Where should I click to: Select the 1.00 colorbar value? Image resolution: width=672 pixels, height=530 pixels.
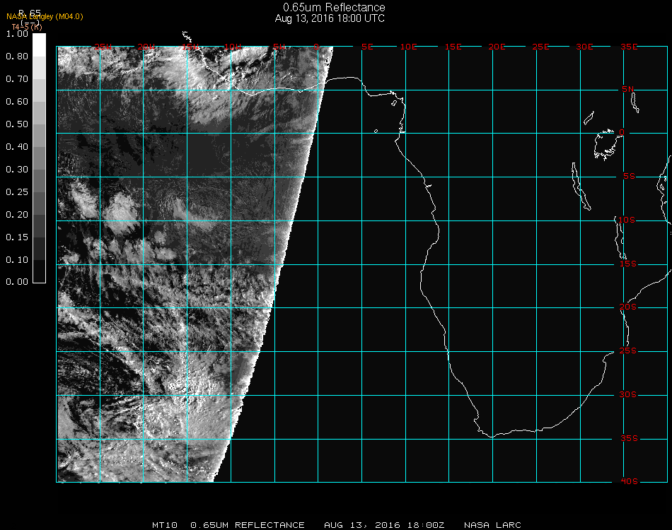[17, 34]
